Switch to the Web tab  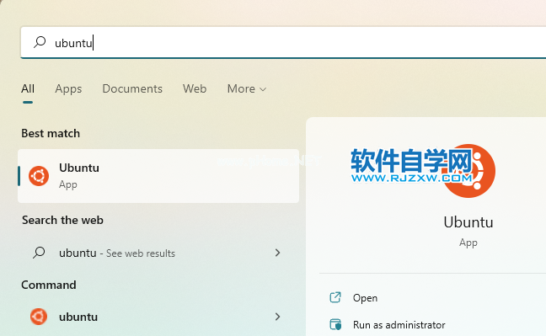click(x=195, y=88)
